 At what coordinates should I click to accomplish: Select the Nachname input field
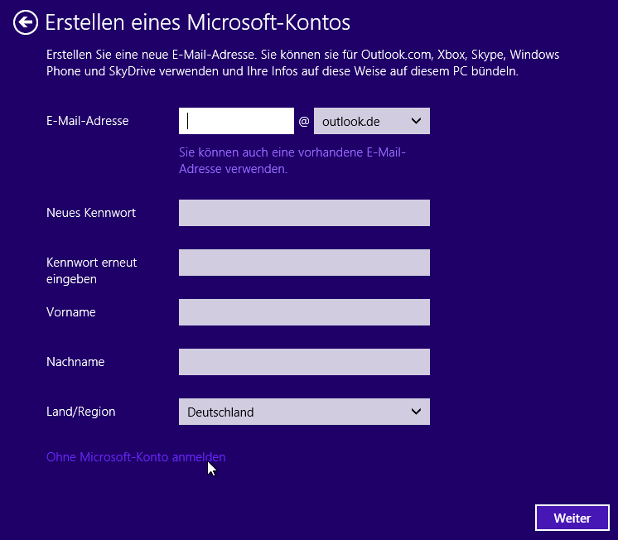pyautogui.click(x=304, y=362)
